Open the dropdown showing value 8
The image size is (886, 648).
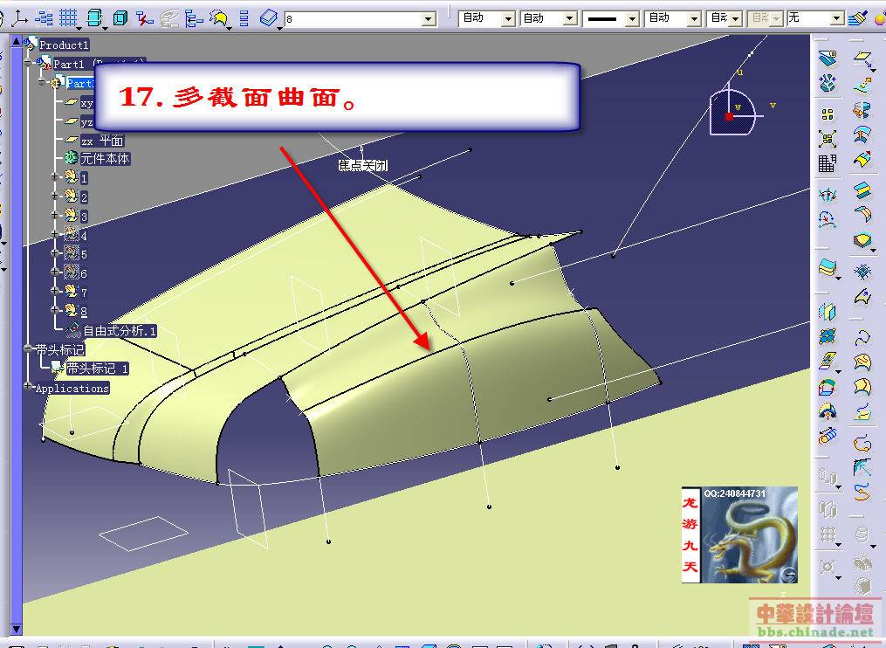tap(429, 18)
